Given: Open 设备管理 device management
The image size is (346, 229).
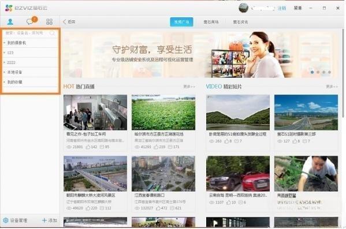Looking at the screenshot, I should 18,220.
